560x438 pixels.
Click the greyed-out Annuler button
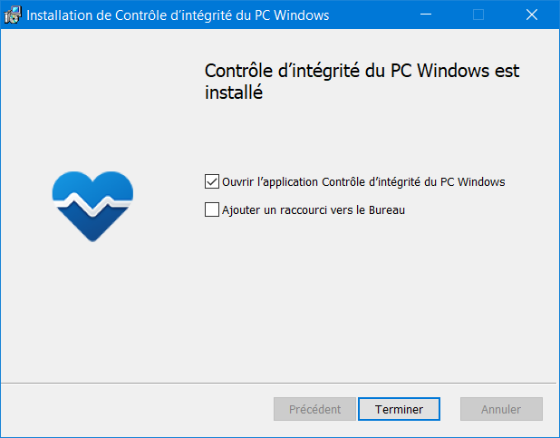501,409
